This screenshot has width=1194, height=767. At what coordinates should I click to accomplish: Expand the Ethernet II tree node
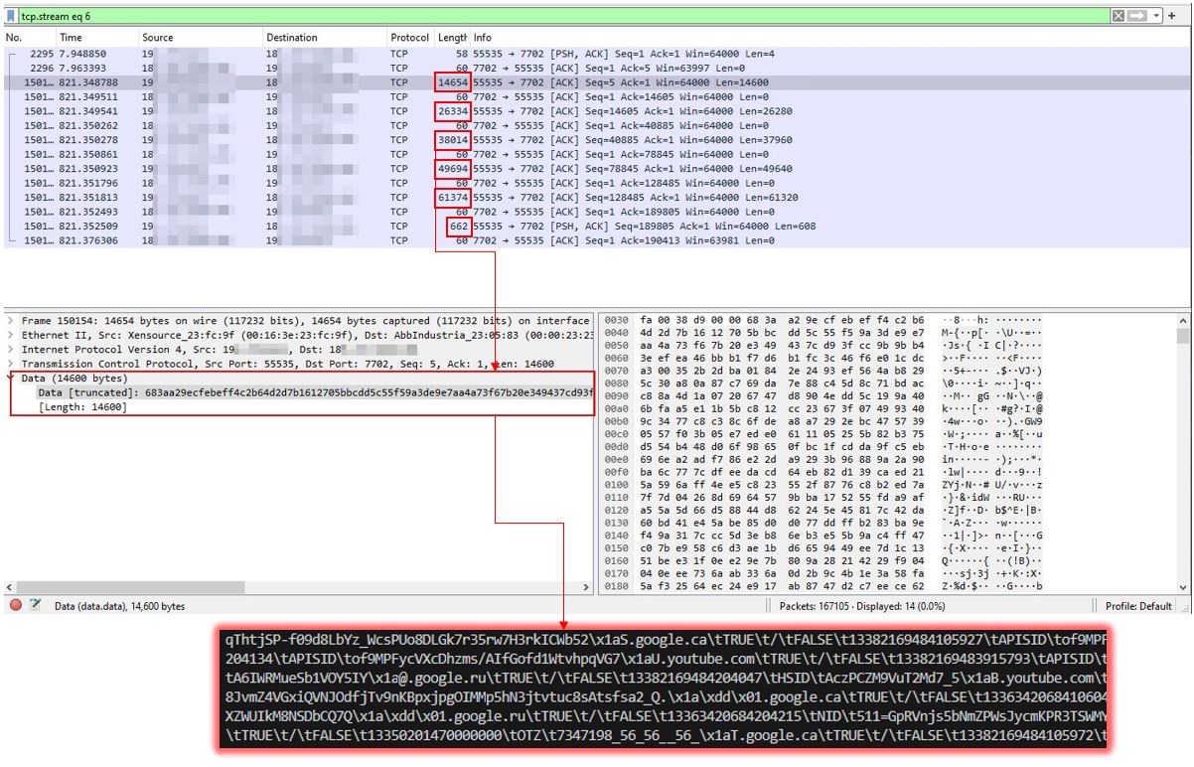click(10, 336)
